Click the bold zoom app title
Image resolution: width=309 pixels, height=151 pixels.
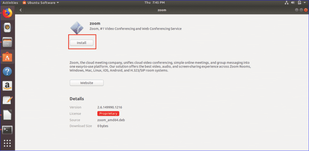[95, 23]
